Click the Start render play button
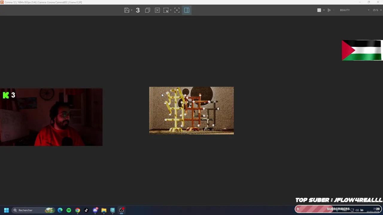This screenshot has height=215, width=383. pos(329,10)
